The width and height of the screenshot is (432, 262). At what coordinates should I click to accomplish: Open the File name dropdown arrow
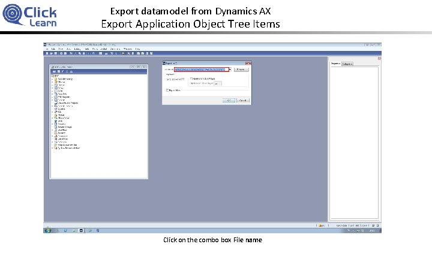pos(230,70)
